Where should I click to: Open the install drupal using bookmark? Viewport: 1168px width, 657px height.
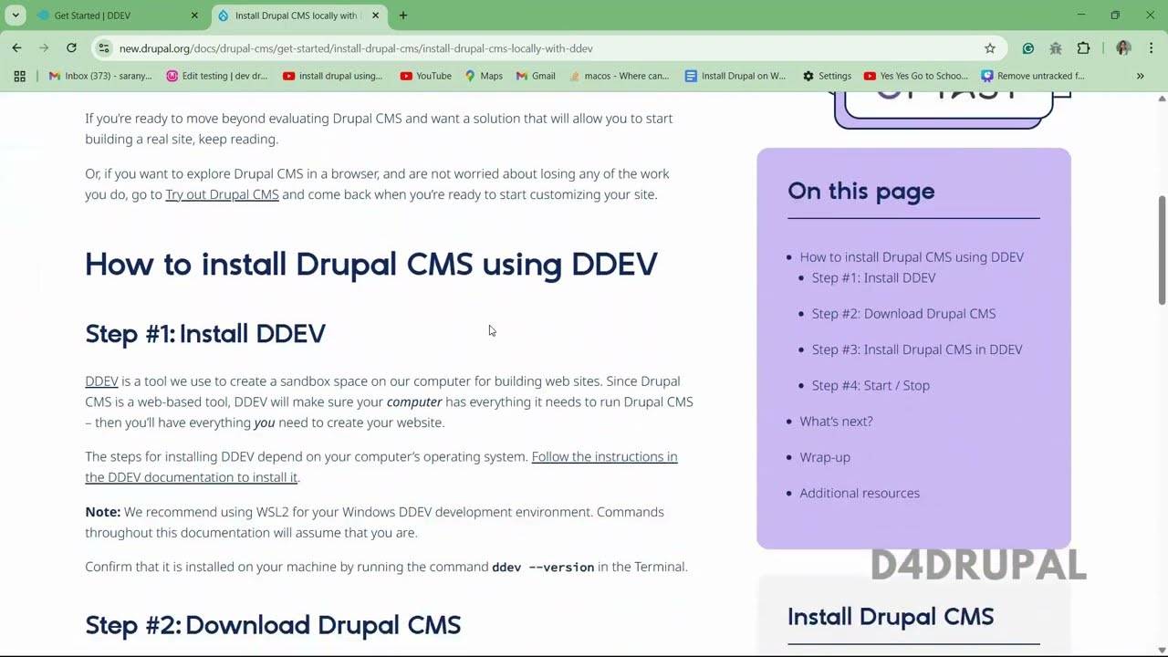[x=333, y=76]
